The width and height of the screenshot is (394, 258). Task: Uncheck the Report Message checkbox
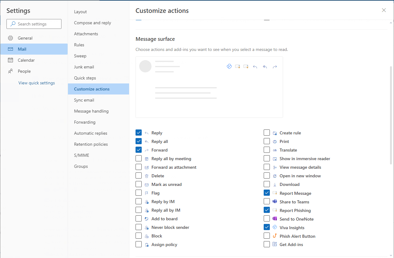click(267, 193)
